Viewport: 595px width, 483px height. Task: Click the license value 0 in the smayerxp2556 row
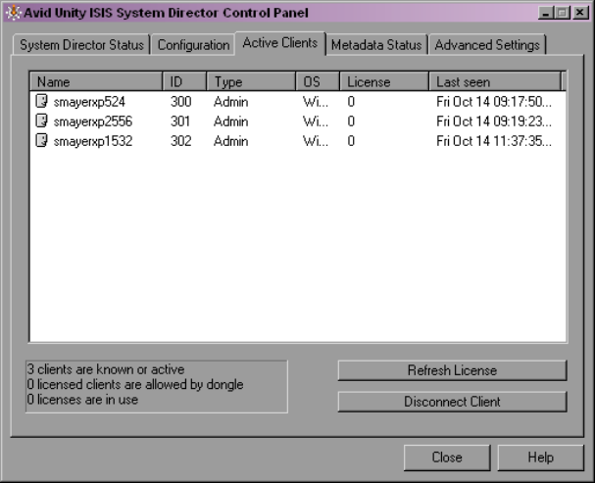point(351,121)
